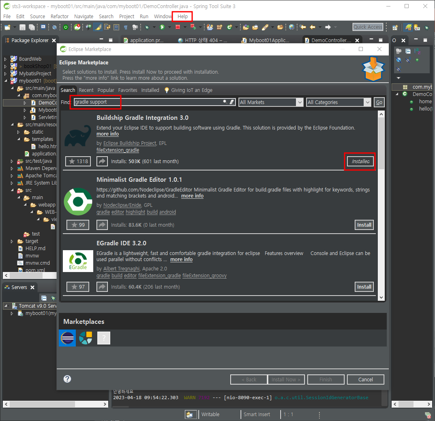Open the Help menu
Screen dimensions: 435x421
click(182, 16)
